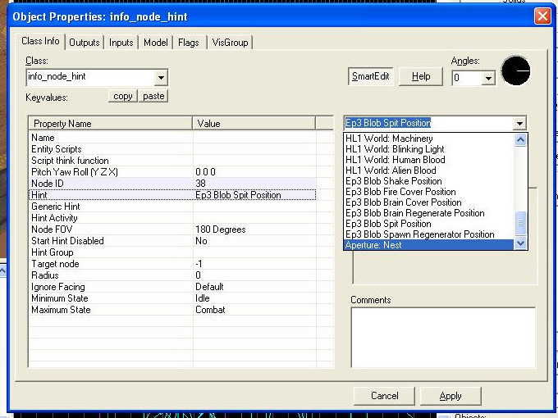Select the Class Info tab
Image resolution: width=558 pixels, height=418 pixels.
coord(40,41)
